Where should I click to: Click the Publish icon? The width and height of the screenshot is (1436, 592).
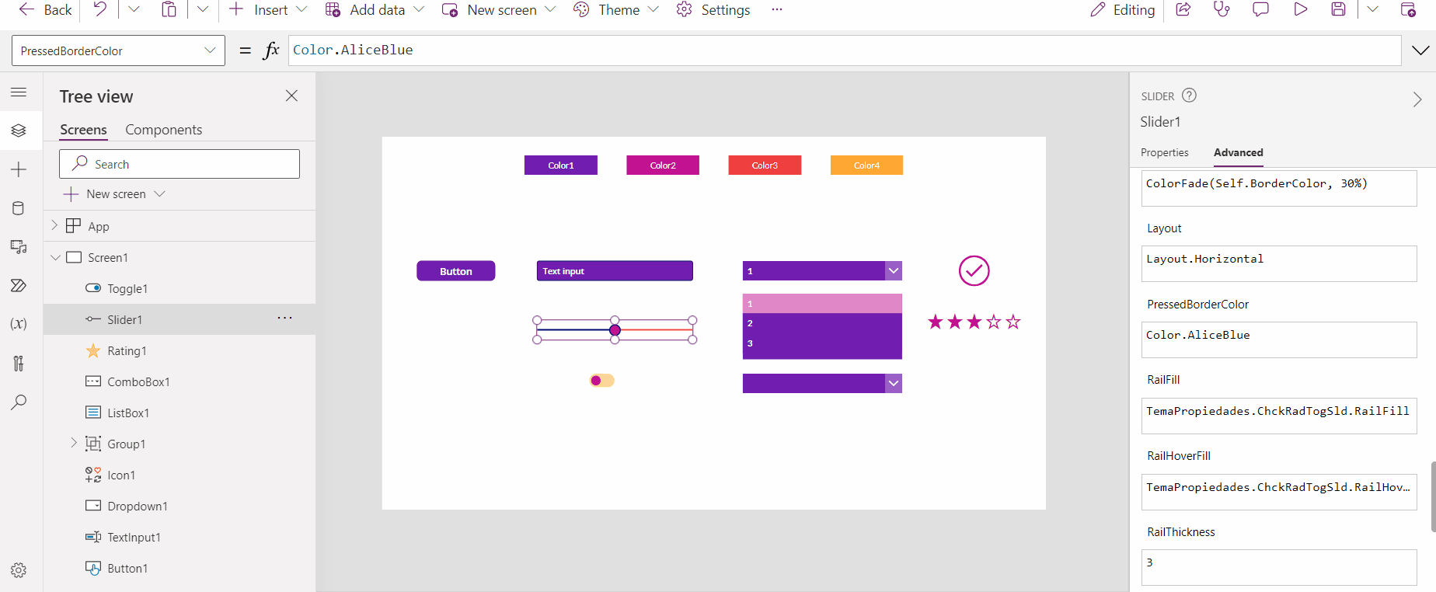1407,9
